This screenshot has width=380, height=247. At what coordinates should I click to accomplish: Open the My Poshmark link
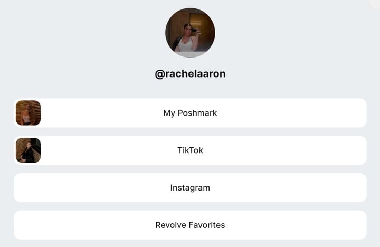(x=190, y=113)
